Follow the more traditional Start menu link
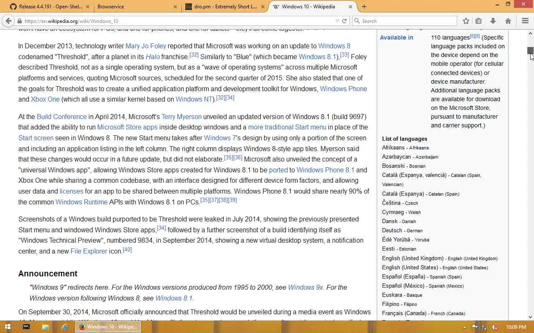Viewport: 534px width, 333px height. point(287,127)
